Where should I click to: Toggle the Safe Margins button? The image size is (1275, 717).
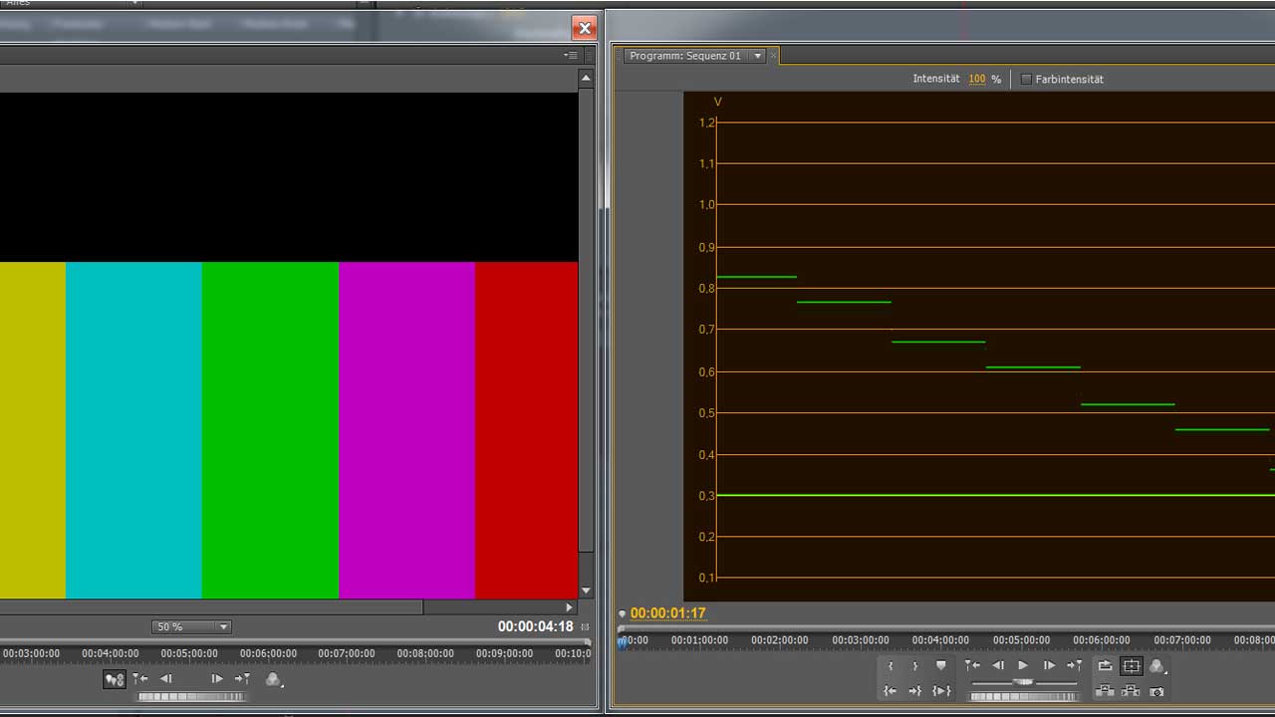[1132, 666]
